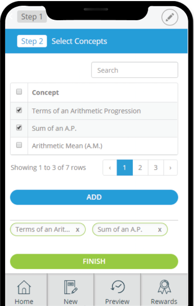This screenshot has height=306, width=194.
Task: Uncheck Terms of an Arithmetic Progression
Action: click(x=19, y=110)
